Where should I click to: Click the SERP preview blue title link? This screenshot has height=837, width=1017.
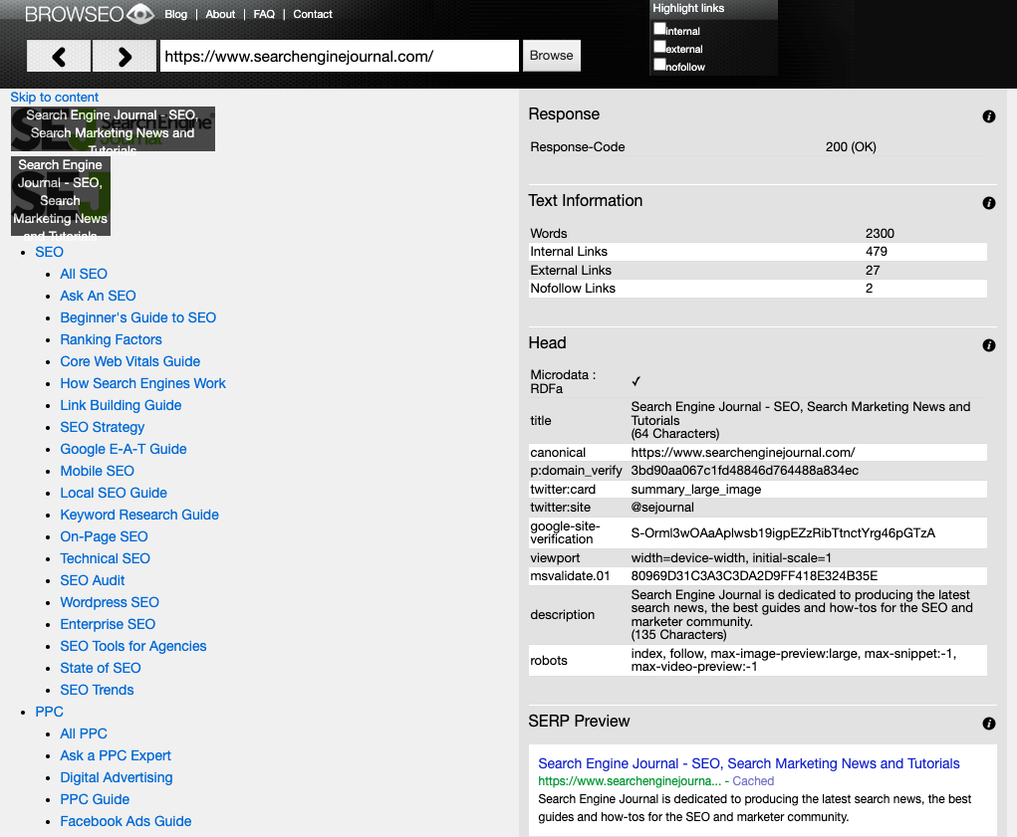click(x=748, y=763)
